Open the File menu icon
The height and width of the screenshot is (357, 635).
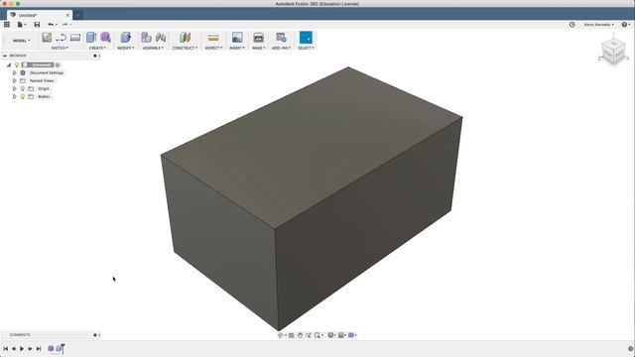pyautogui.click(x=20, y=25)
